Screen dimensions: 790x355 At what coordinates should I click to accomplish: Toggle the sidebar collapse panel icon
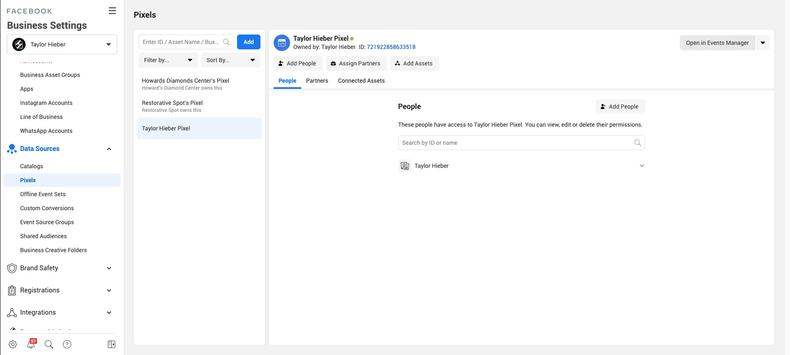(x=112, y=344)
